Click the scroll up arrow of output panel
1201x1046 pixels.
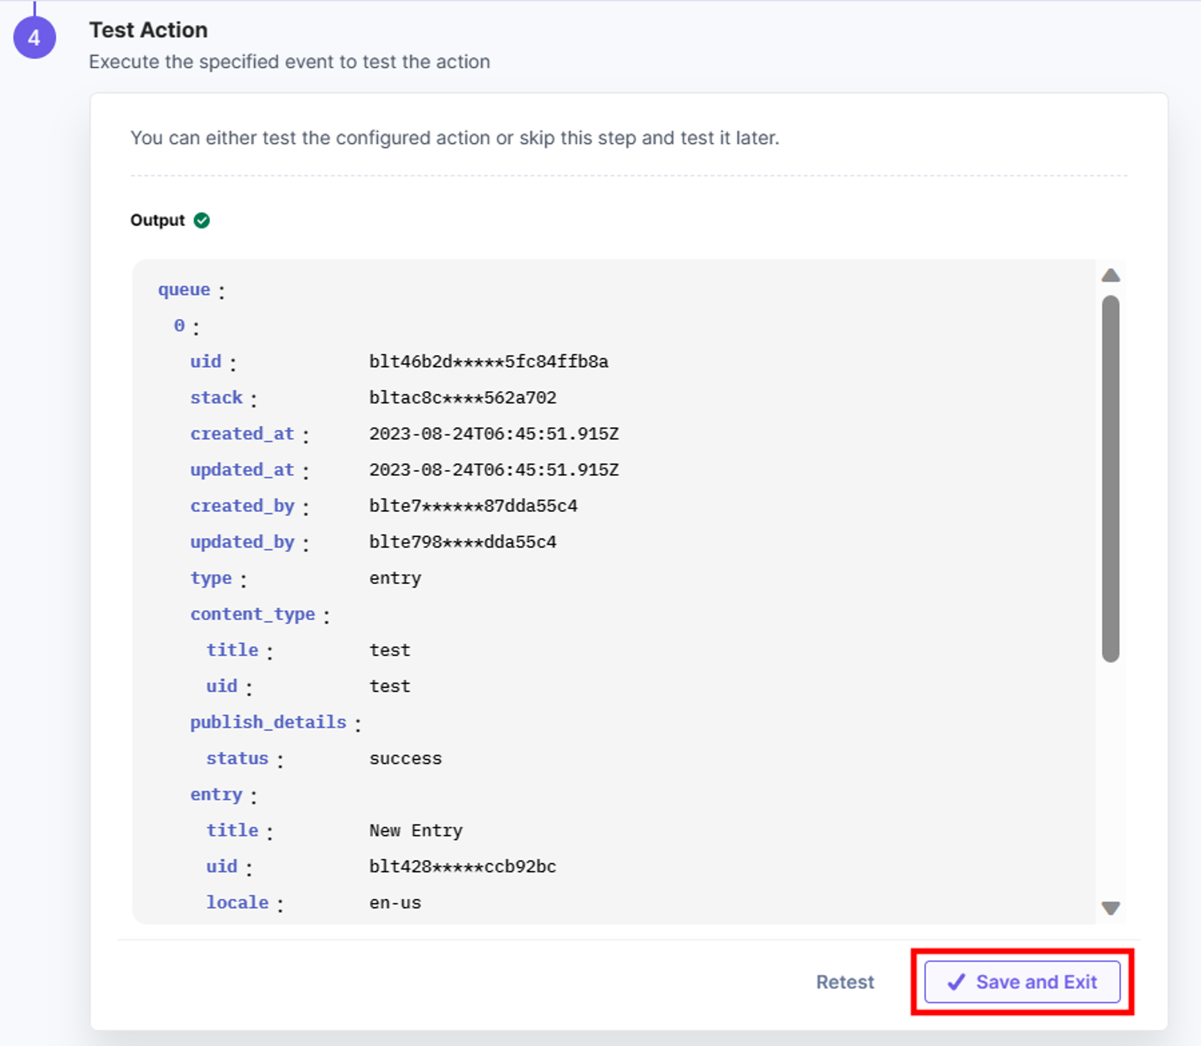pos(1111,276)
